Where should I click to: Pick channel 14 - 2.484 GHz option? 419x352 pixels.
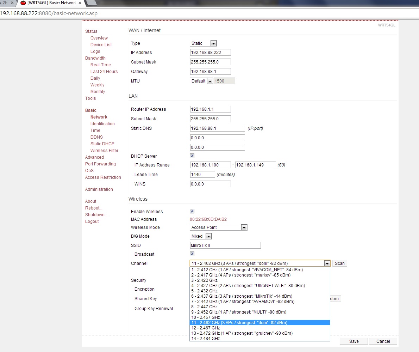(206, 339)
